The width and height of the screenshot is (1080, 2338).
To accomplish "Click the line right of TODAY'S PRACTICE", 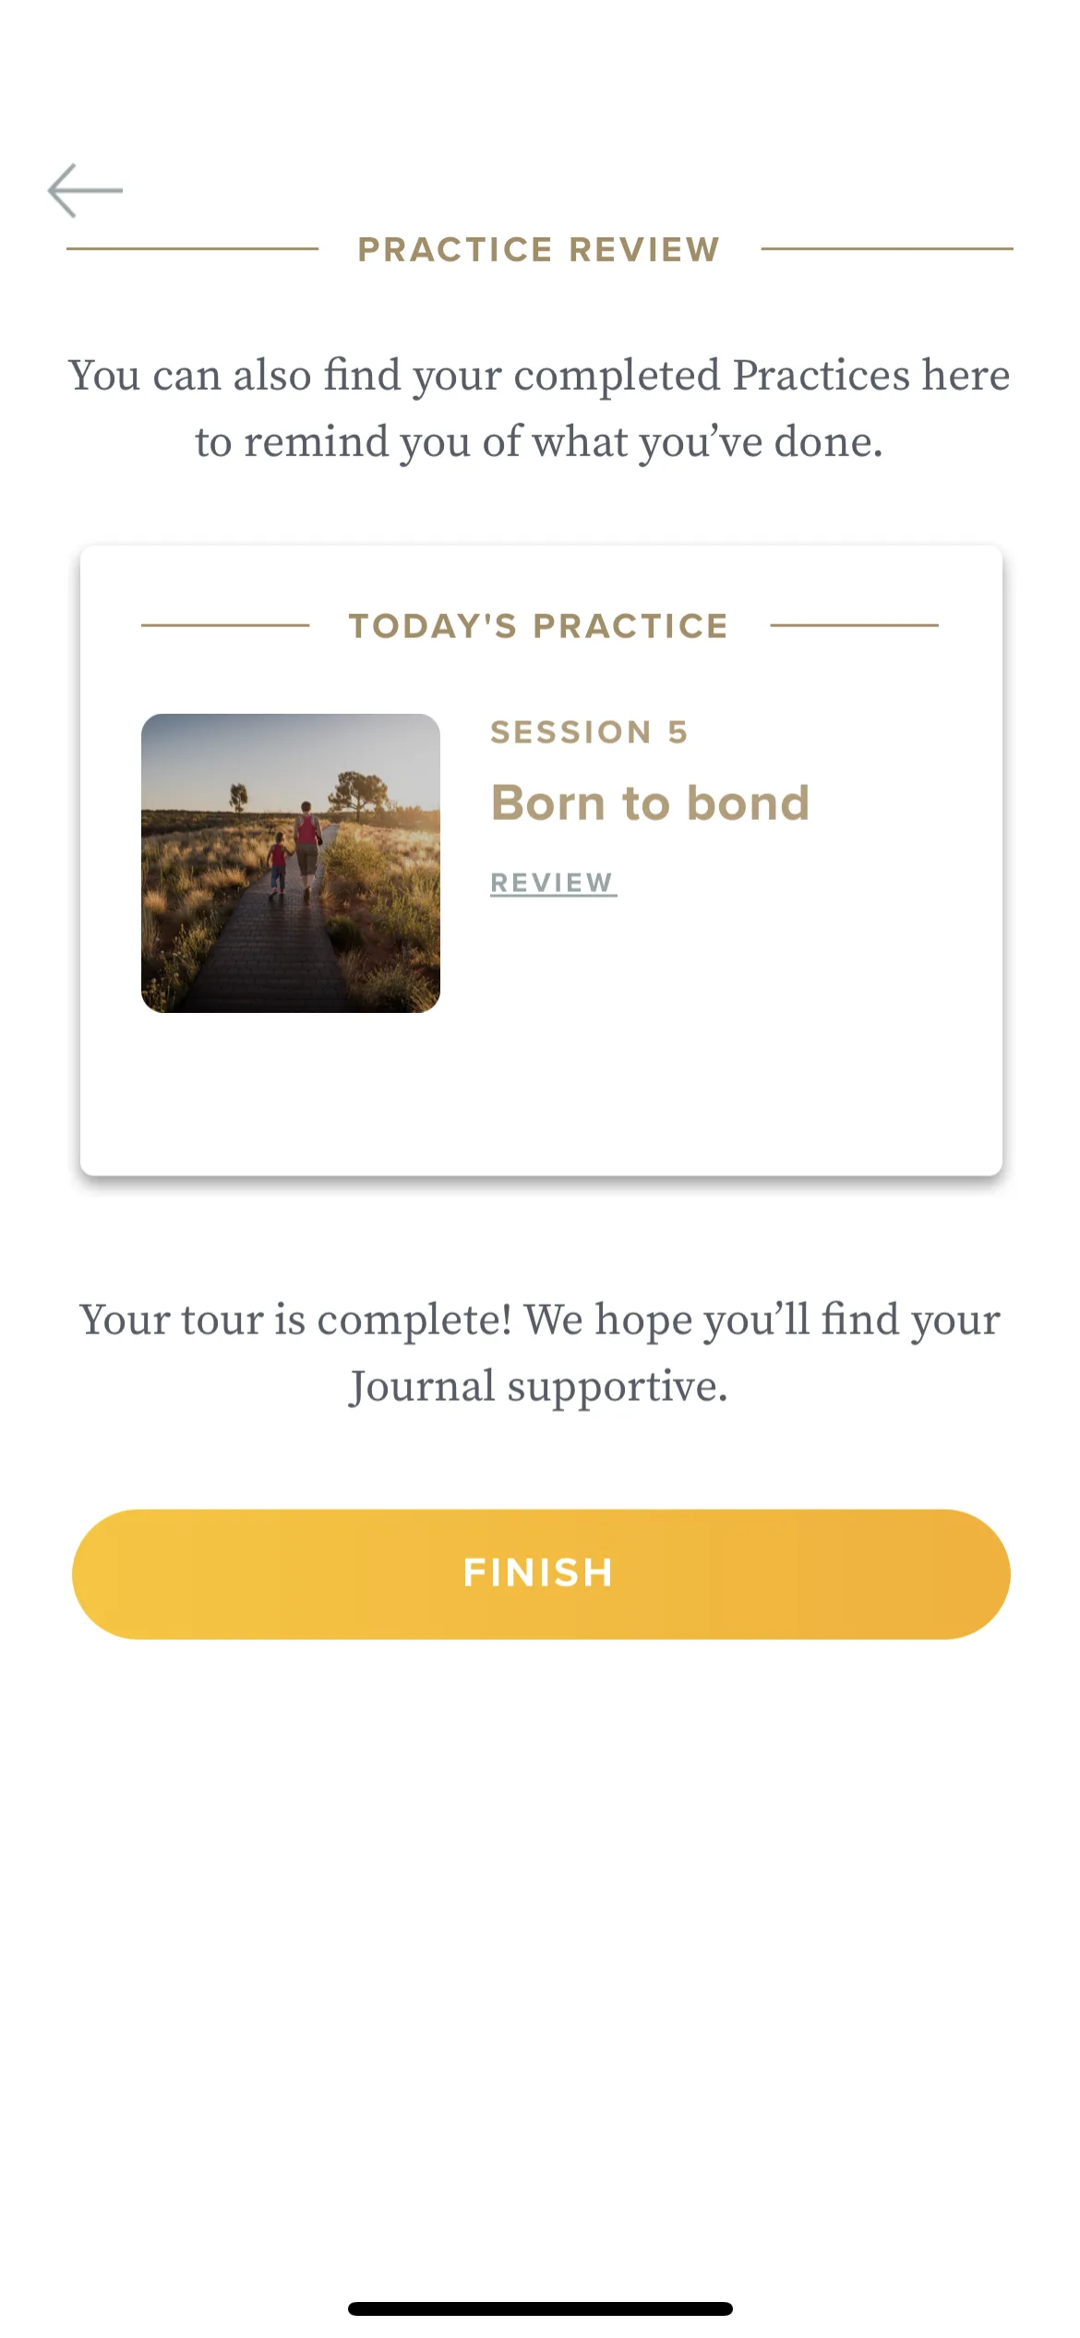I will [854, 625].
